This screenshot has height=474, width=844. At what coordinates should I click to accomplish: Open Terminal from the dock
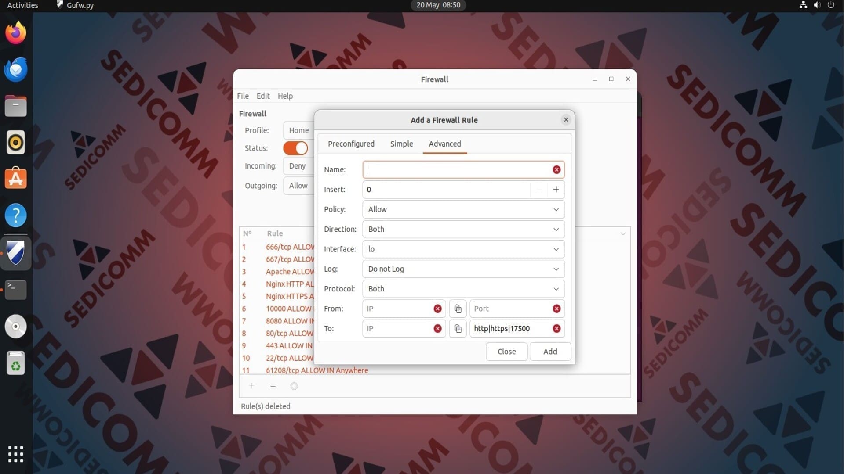pyautogui.click(x=16, y=290)
